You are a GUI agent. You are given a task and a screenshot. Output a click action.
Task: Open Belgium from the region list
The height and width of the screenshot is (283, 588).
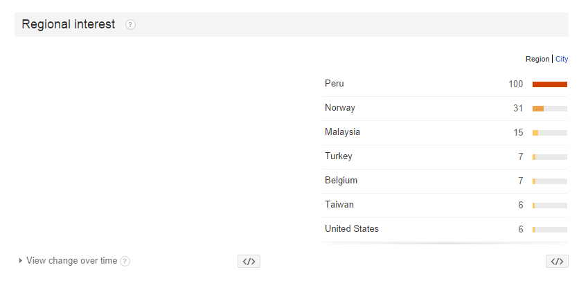click(x=445, y=181)
